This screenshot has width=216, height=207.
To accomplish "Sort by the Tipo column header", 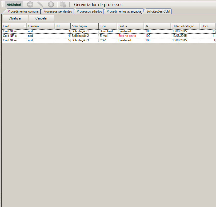I will (x=108, y=26).
